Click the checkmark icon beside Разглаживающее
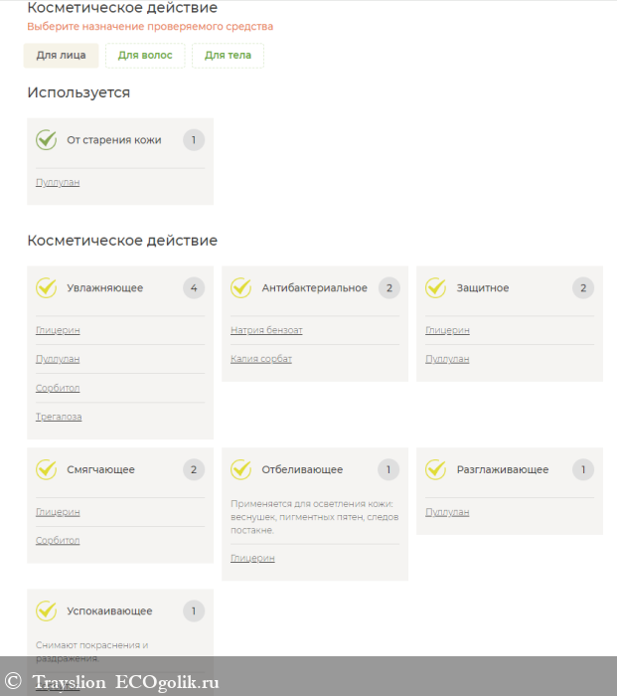This screenshot has width=617, height=696. (x=435, y=469)
